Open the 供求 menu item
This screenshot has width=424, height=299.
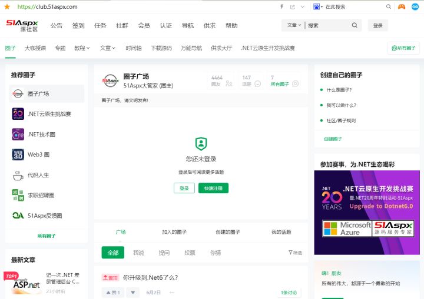tap(210, 26)
